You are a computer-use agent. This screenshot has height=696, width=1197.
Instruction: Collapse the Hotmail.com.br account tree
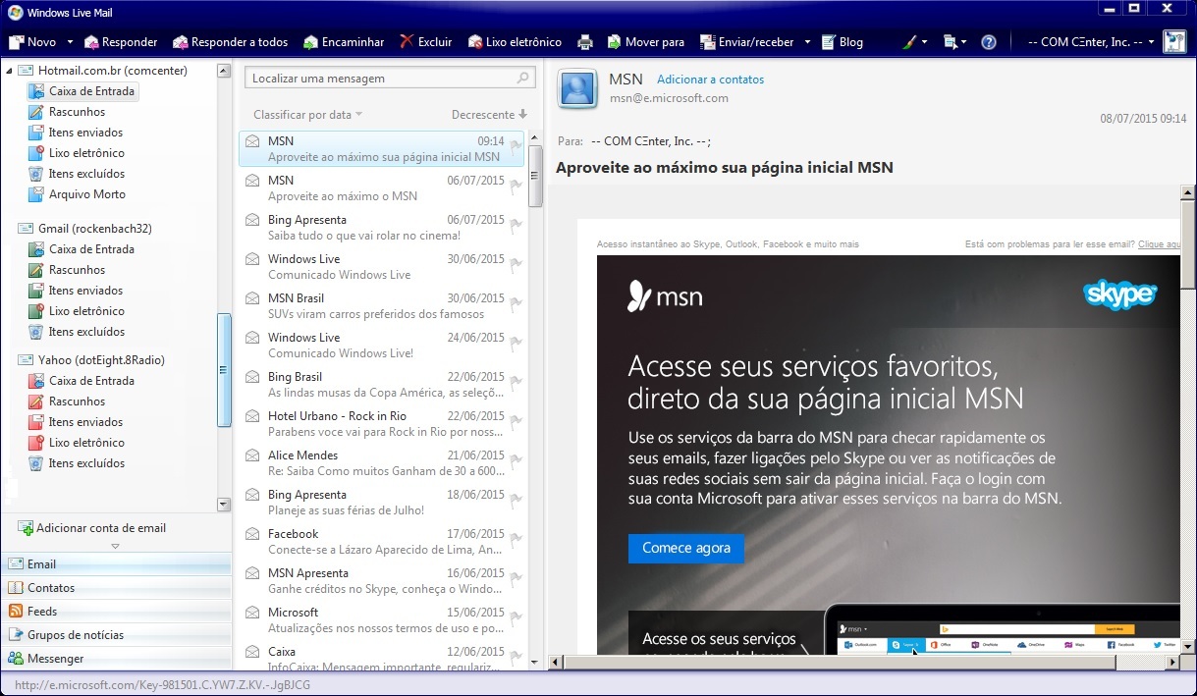click(11, 71)
